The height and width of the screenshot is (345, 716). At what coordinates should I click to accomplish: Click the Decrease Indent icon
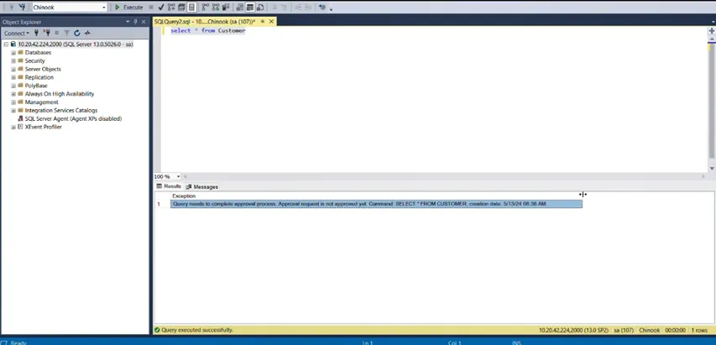[x=298, y=8]
